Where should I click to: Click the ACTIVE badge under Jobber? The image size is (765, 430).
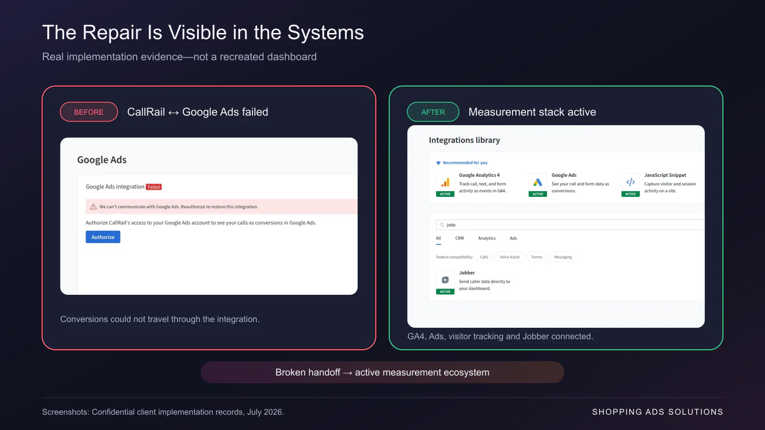click(445, 291)
